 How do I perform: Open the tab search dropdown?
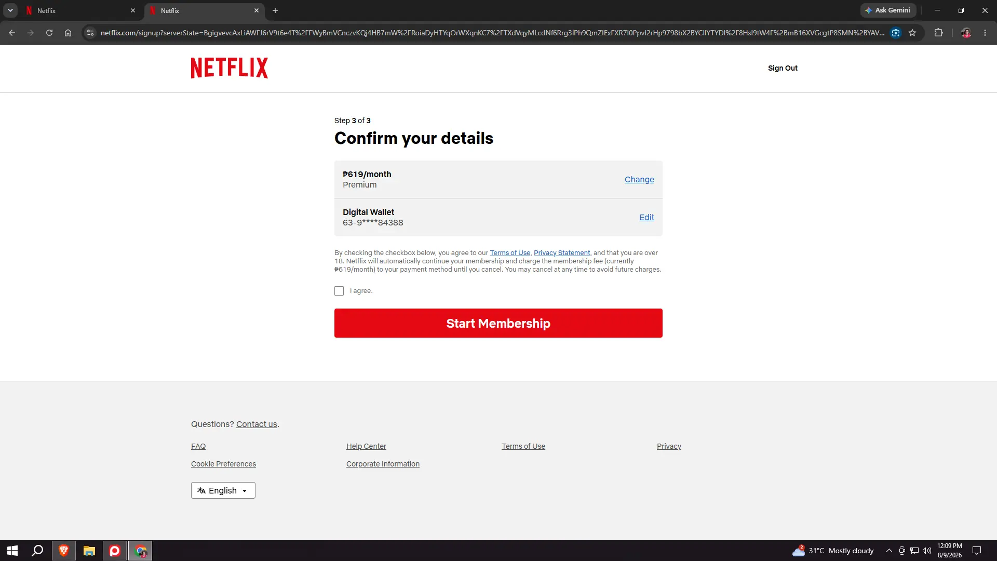[10, 10]
